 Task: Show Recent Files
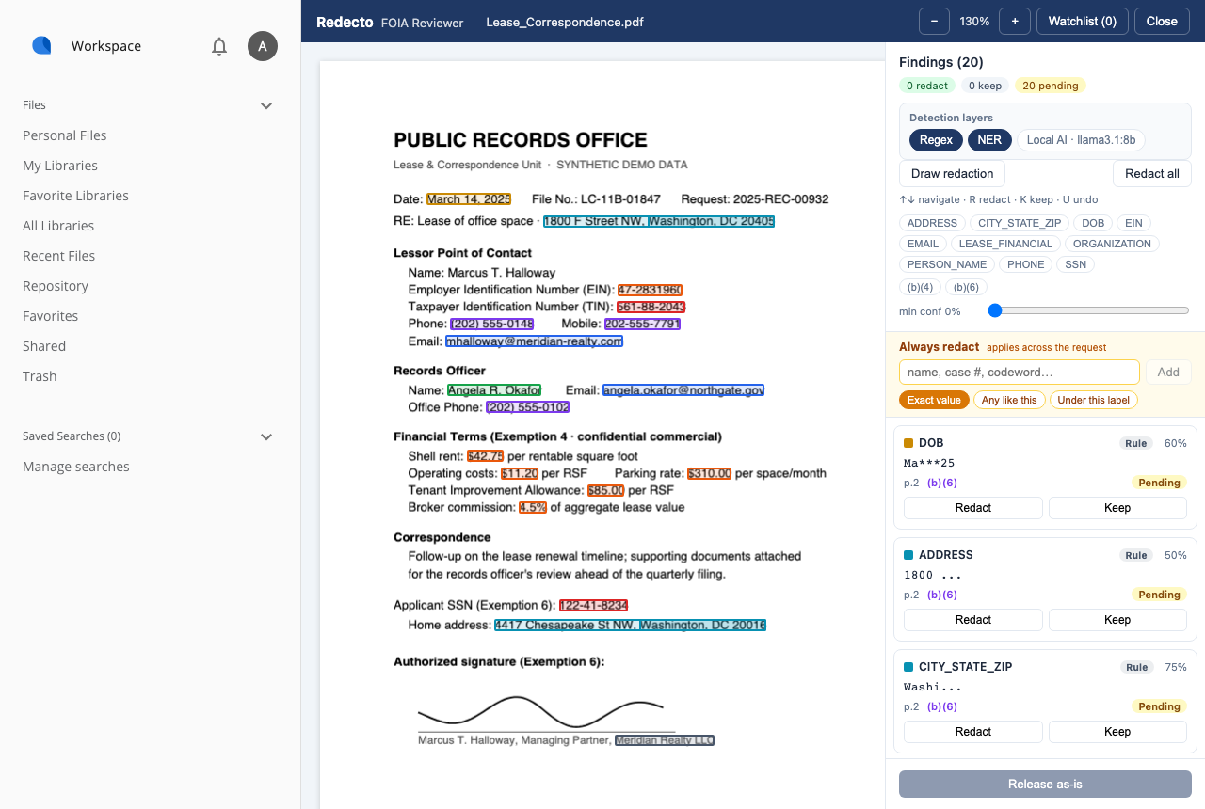(x=58, y=256)
